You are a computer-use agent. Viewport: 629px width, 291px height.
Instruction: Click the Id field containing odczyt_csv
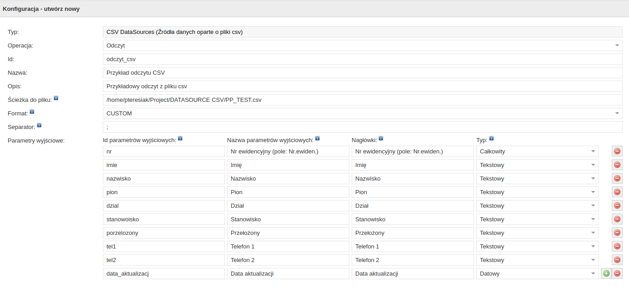click(363, 59)
